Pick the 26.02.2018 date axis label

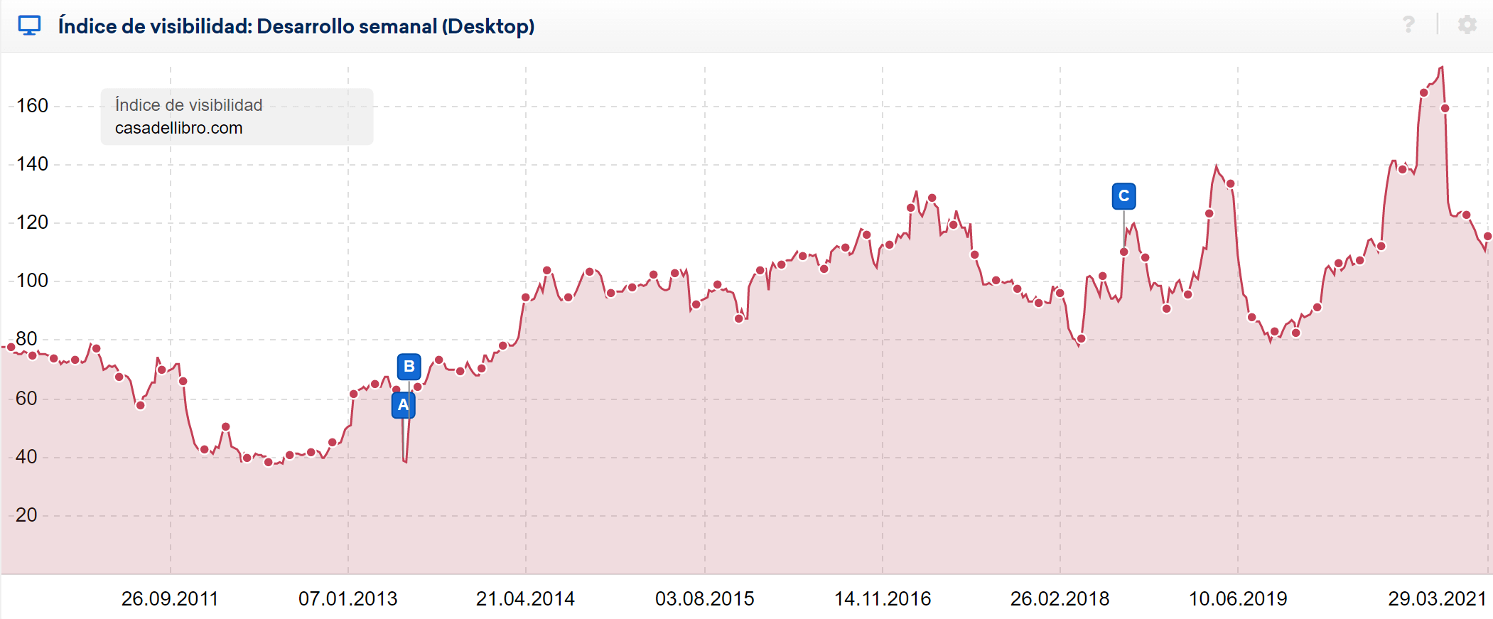[x=1060, y=598]
